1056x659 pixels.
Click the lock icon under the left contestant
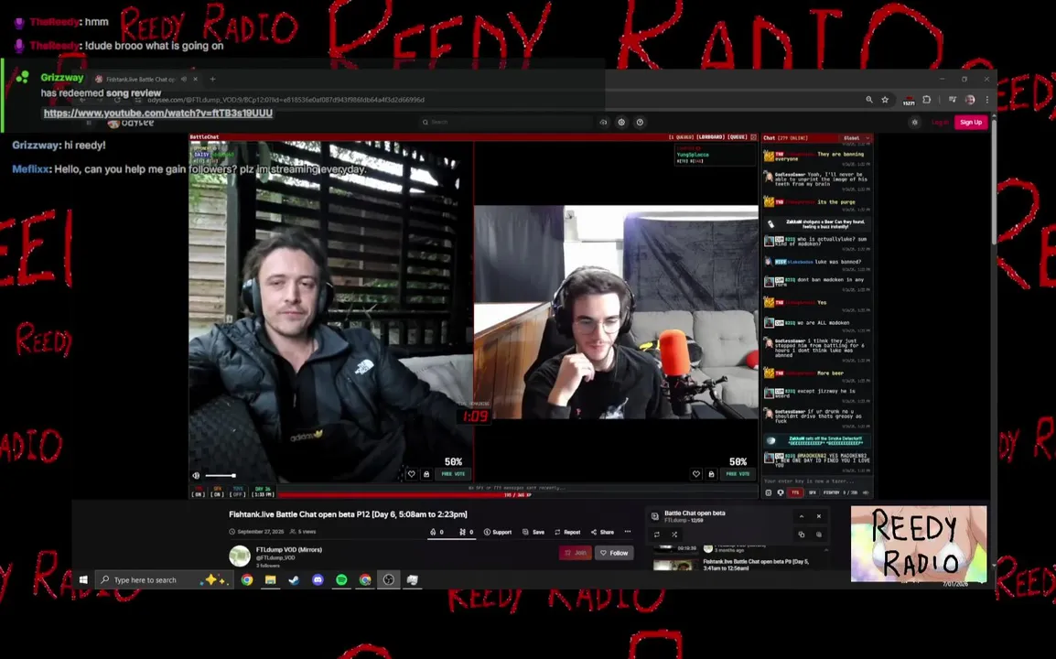[x=426, y=474]
